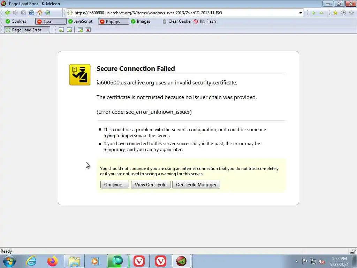The width and height of the screenshot is (357, 268).
Task: Launch Internet Explorer from the taskbar
Action: click(x=31, y=261)
